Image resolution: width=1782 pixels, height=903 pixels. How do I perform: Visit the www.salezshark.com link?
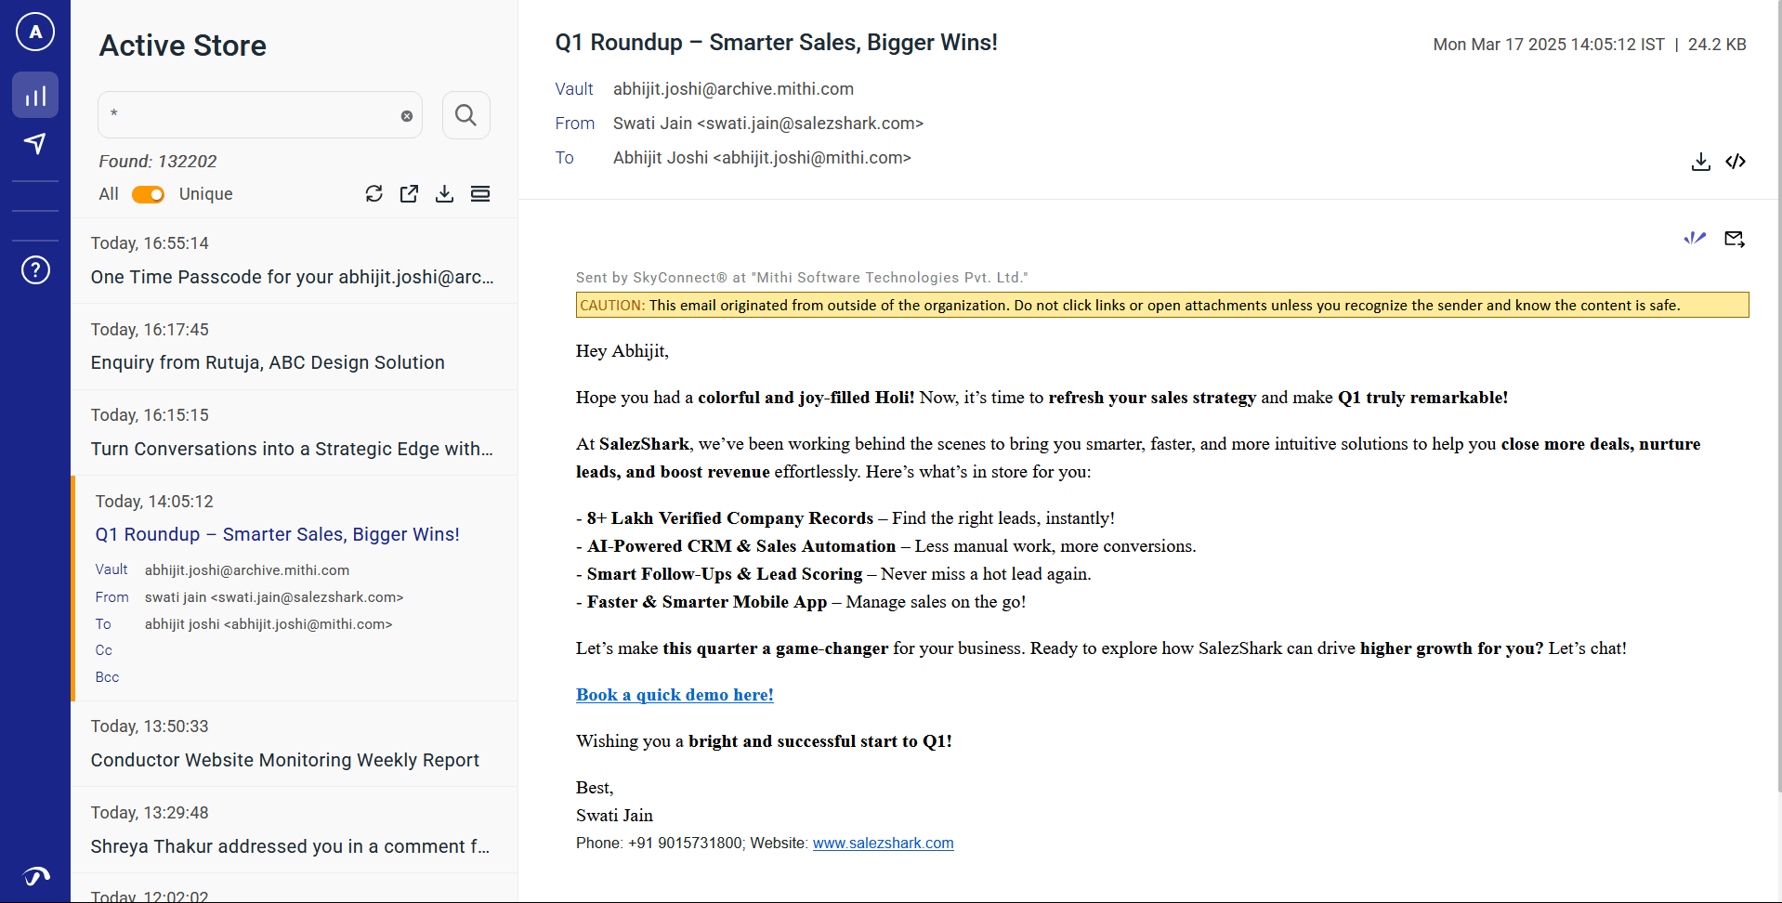[x=883, y=844]
